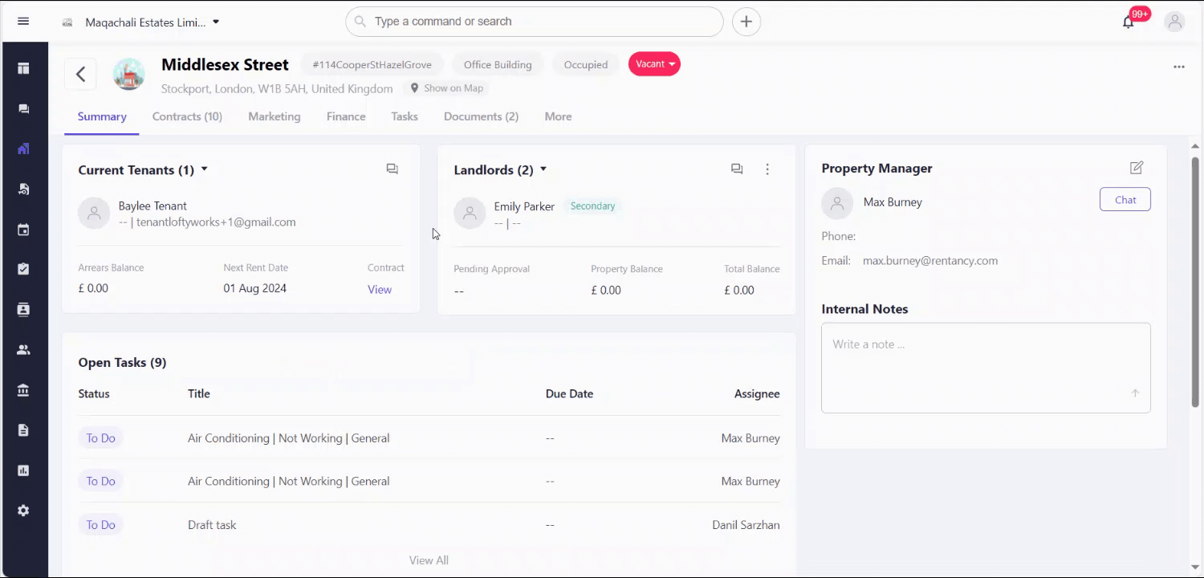Click the Baylee Tenant name
The image size is (1204, 578).
click(x=153, y=206)
